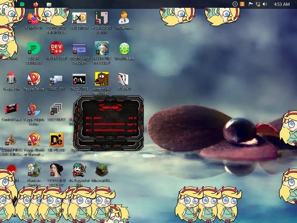297x223 pixels.
Task: Open File Explorer from the taskbar
Action: (x=49, y=4)
